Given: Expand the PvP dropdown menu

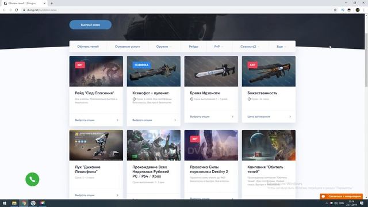Looking at the screenshot, I should tap(218, 47).
